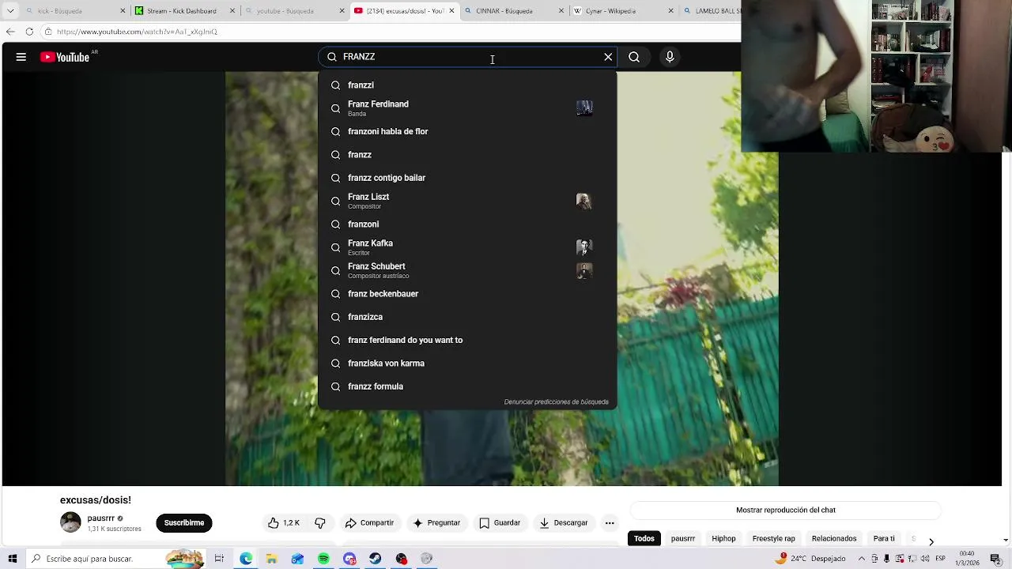Image resolution: width=1012 pixels, height=569 pixels.
Task: Open Microsoft Edge from the taskbar
Action: [x=246, y=559]
